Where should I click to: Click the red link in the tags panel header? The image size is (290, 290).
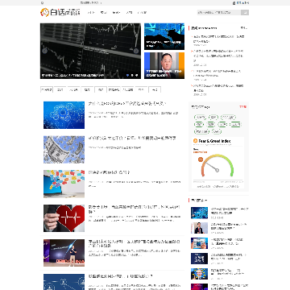point(242,107)
